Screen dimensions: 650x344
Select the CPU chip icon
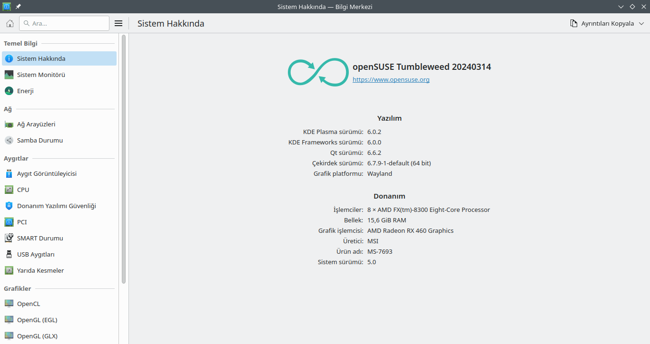pyautogui.click(x=9, y=190)
